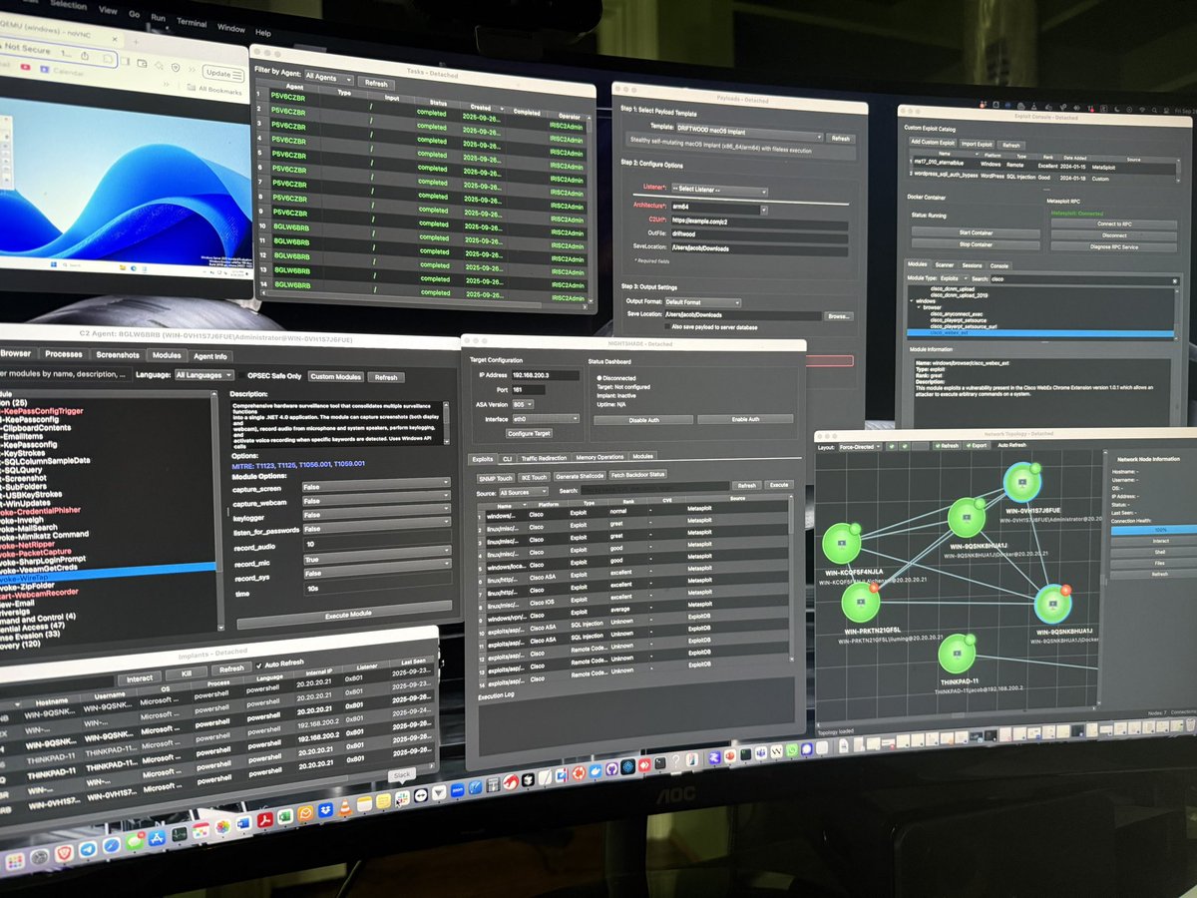The height and width of the screenshot is (898, 1197).
Task: Select the WIN-0VH1S7J6FUE topology node
Action: [x=1021, y=483]
